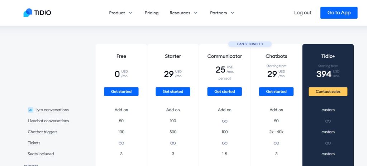This screenshot has width=367, height=166.
Task: Click the Livechat conversations feature label
Action: 48,121
